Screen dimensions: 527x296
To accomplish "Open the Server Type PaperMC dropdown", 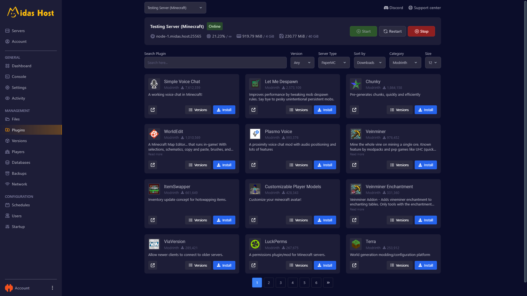I will [334, 63].
